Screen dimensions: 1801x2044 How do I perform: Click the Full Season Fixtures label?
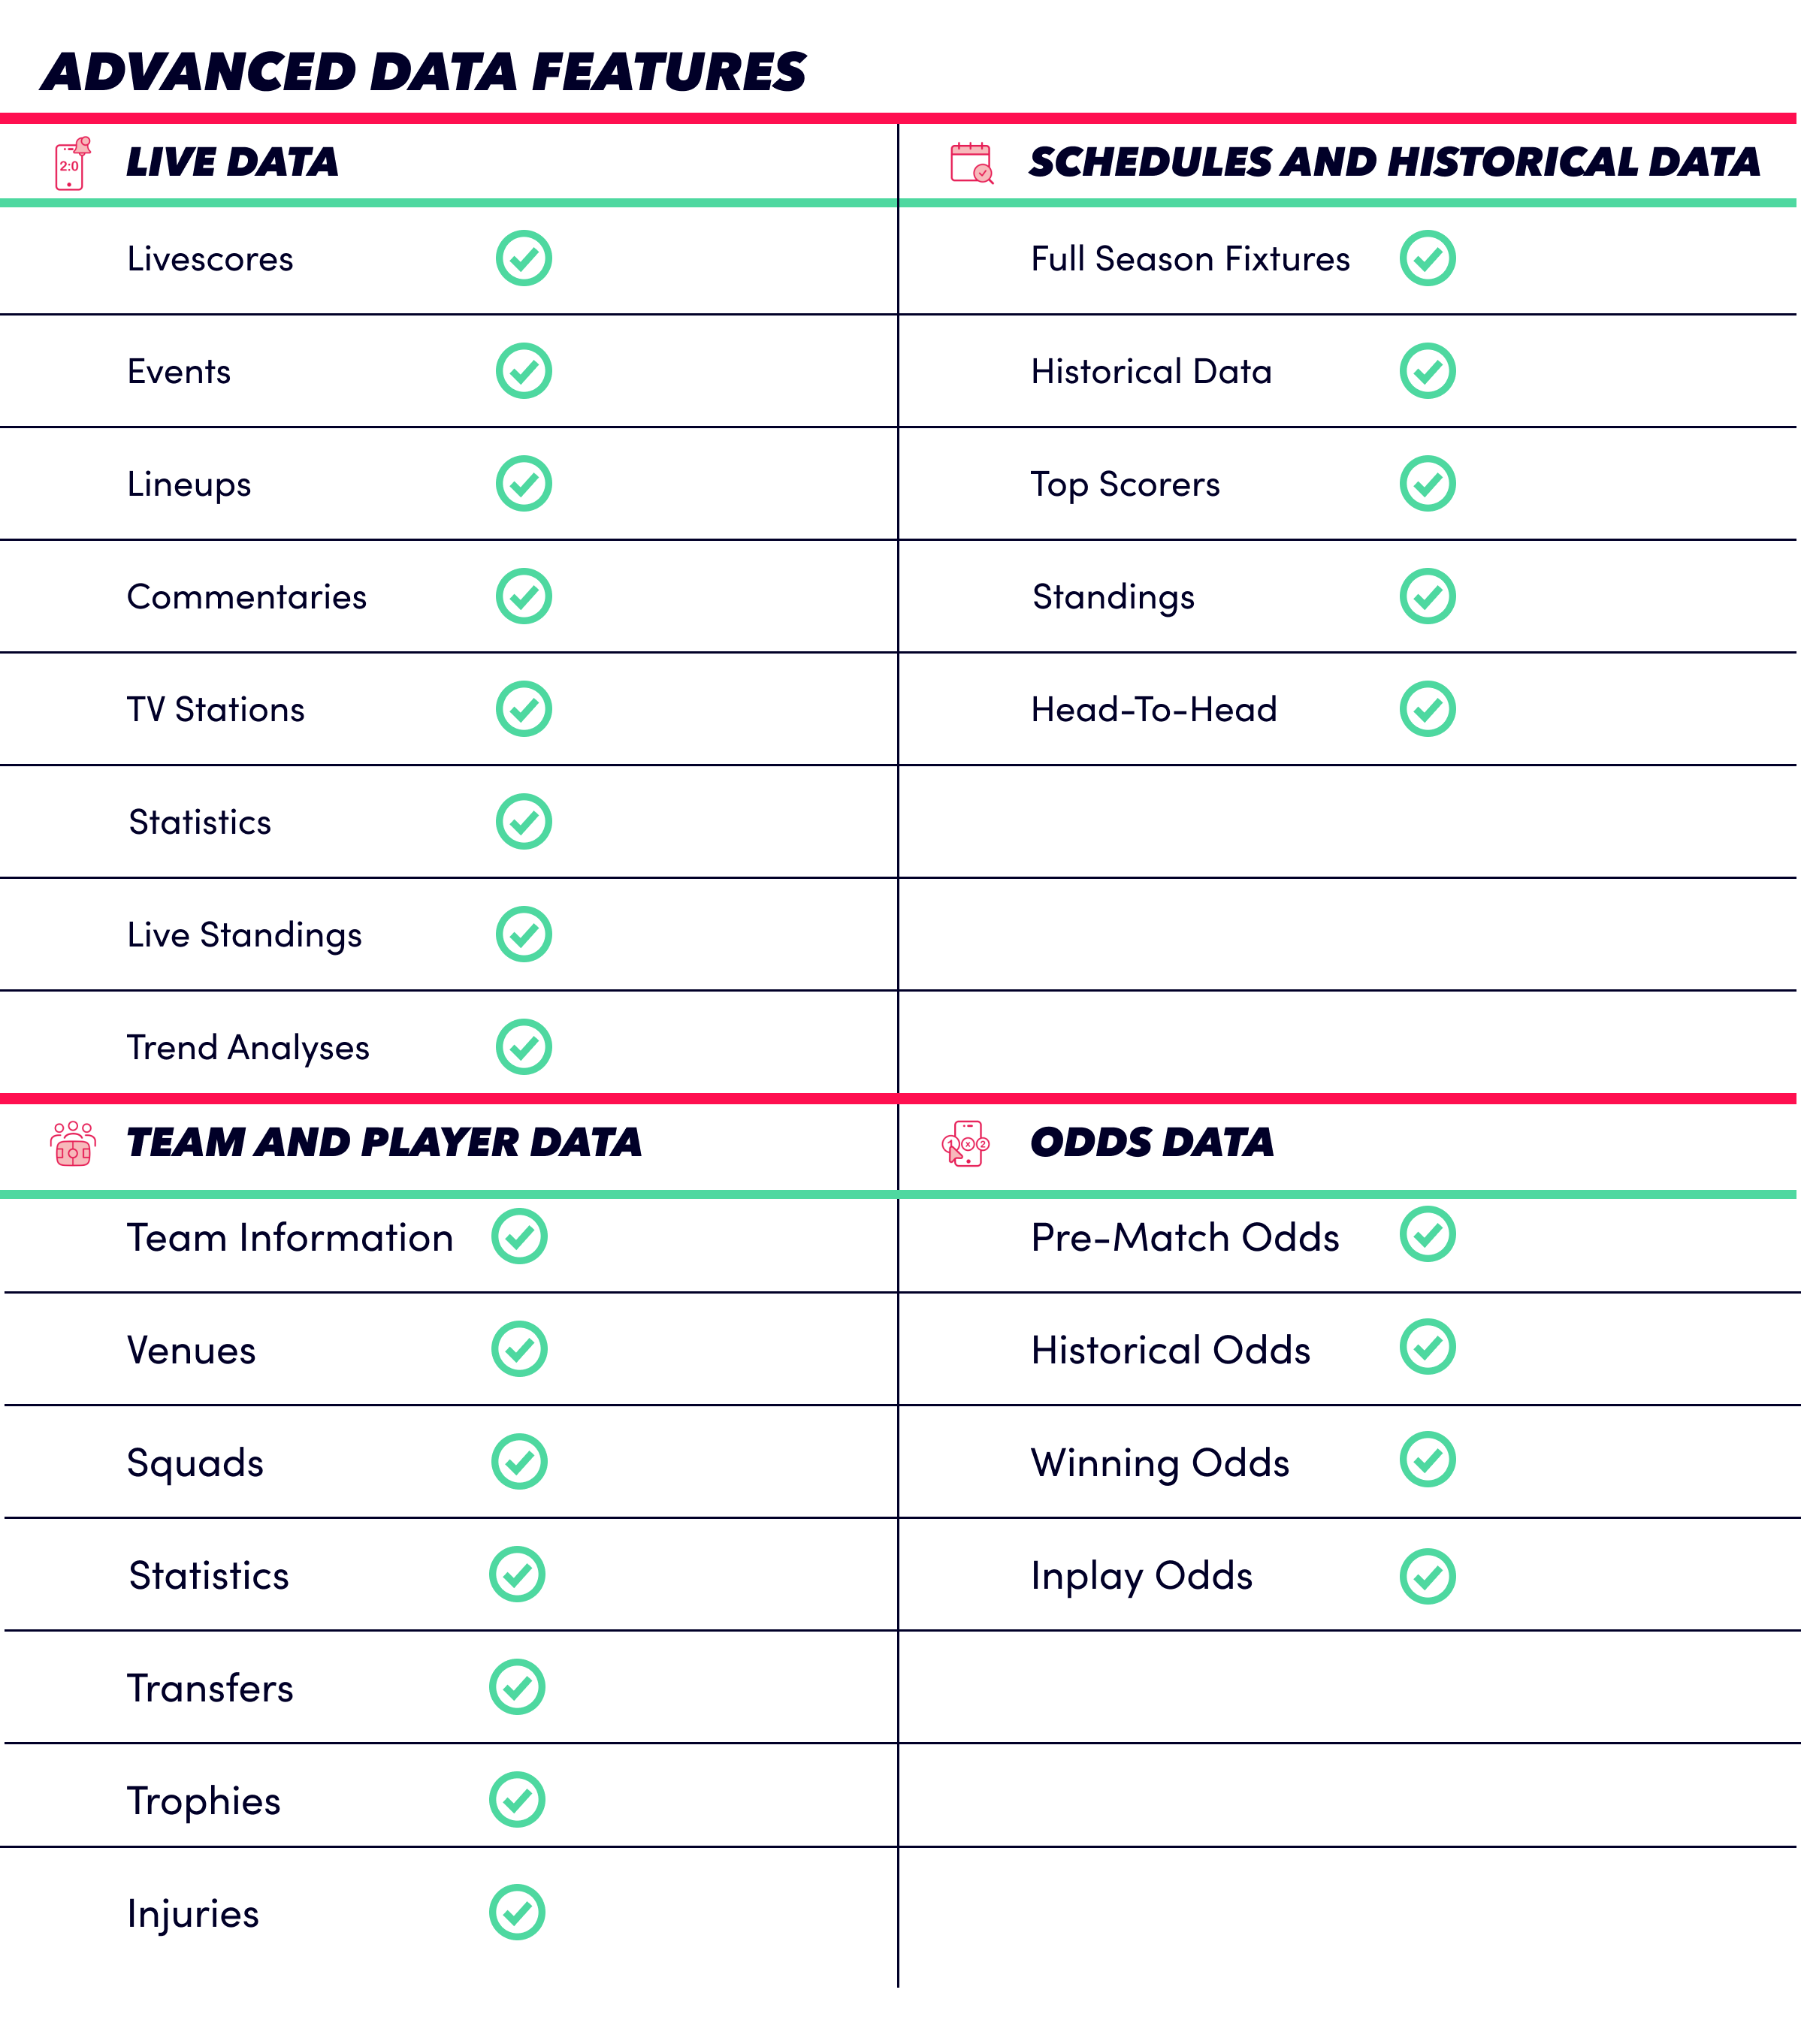[x=1190, y=259]
